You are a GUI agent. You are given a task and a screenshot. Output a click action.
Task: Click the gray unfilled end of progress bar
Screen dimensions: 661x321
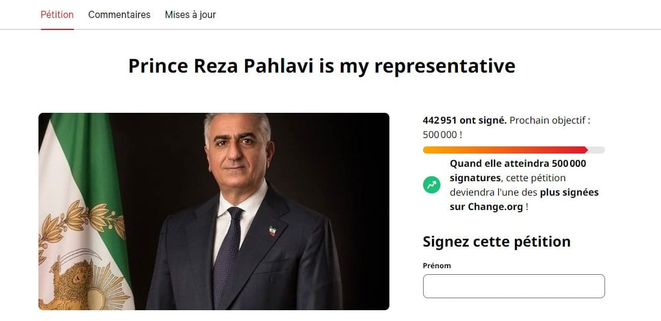pyautogui.click(x=597, y=150)
